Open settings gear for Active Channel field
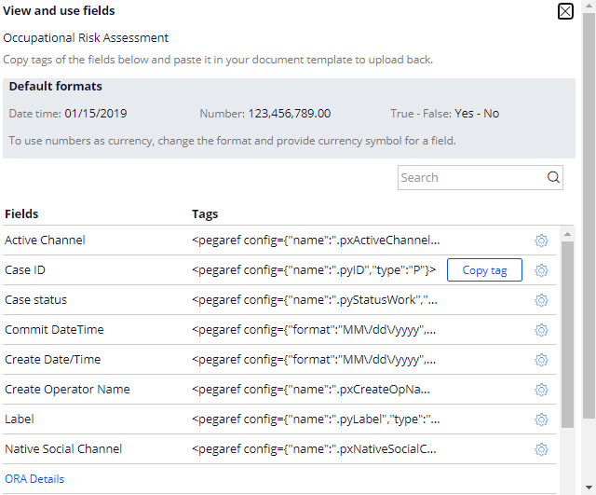Viewport: 596px width, 495px height. (541, 241)
